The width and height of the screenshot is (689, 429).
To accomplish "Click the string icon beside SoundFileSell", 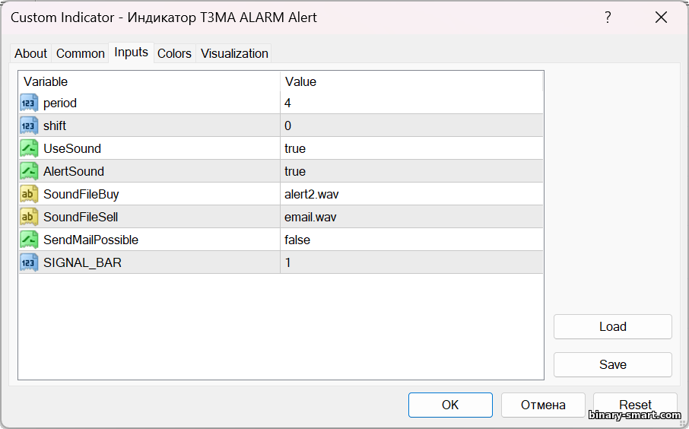I will pos(29,217).
